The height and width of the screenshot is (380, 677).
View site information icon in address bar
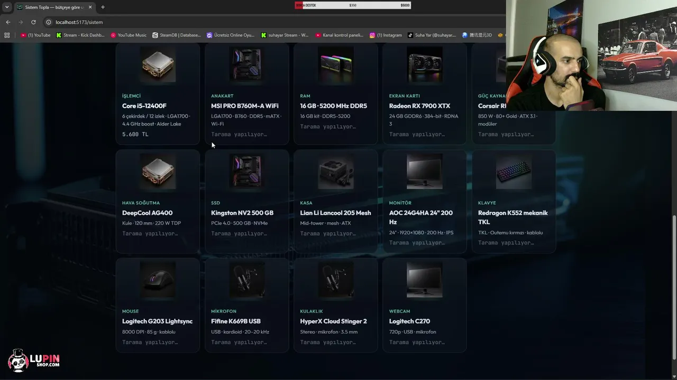[x=49, y=22]
